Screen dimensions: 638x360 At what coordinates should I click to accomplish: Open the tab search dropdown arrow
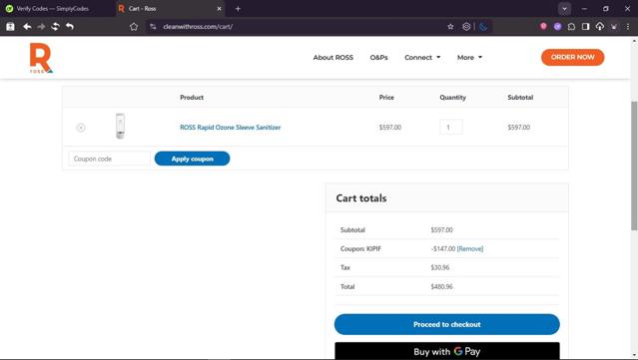[564, 9]
